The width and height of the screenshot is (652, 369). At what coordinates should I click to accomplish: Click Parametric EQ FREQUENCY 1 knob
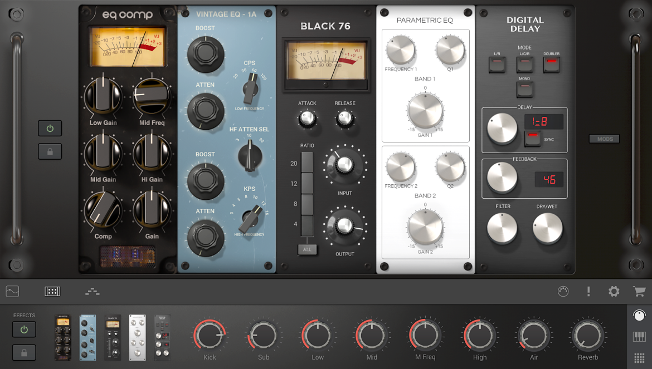point(401,50)
